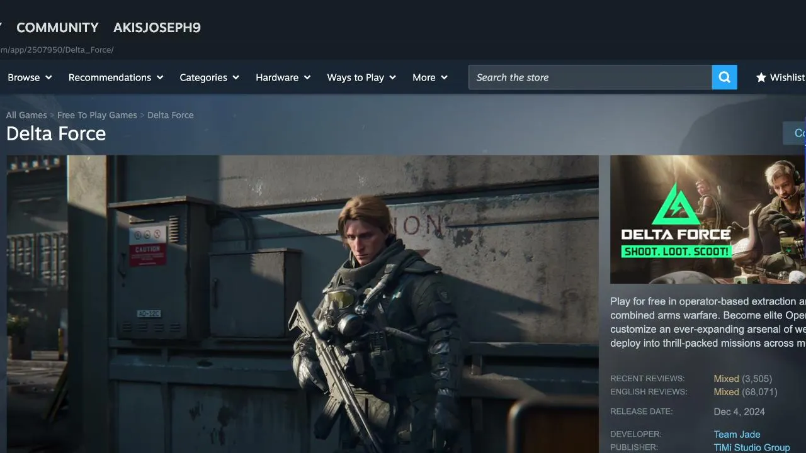Focus the Search the store field
The width and height of the screenshot is (806, 453).
[590, 77]
